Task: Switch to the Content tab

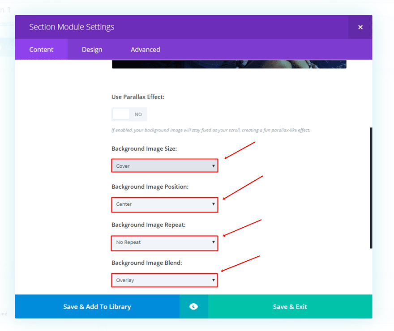Action: click(41, 50)
